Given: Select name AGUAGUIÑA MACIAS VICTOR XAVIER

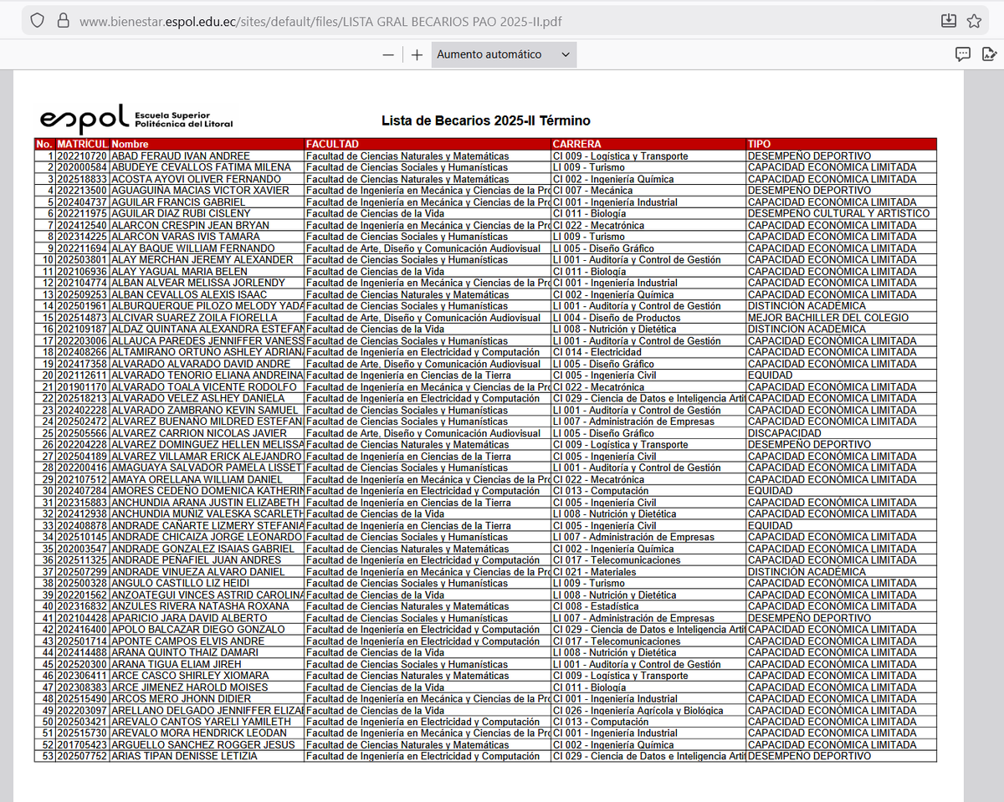Looking at the screenshot, I should point(200,191).
